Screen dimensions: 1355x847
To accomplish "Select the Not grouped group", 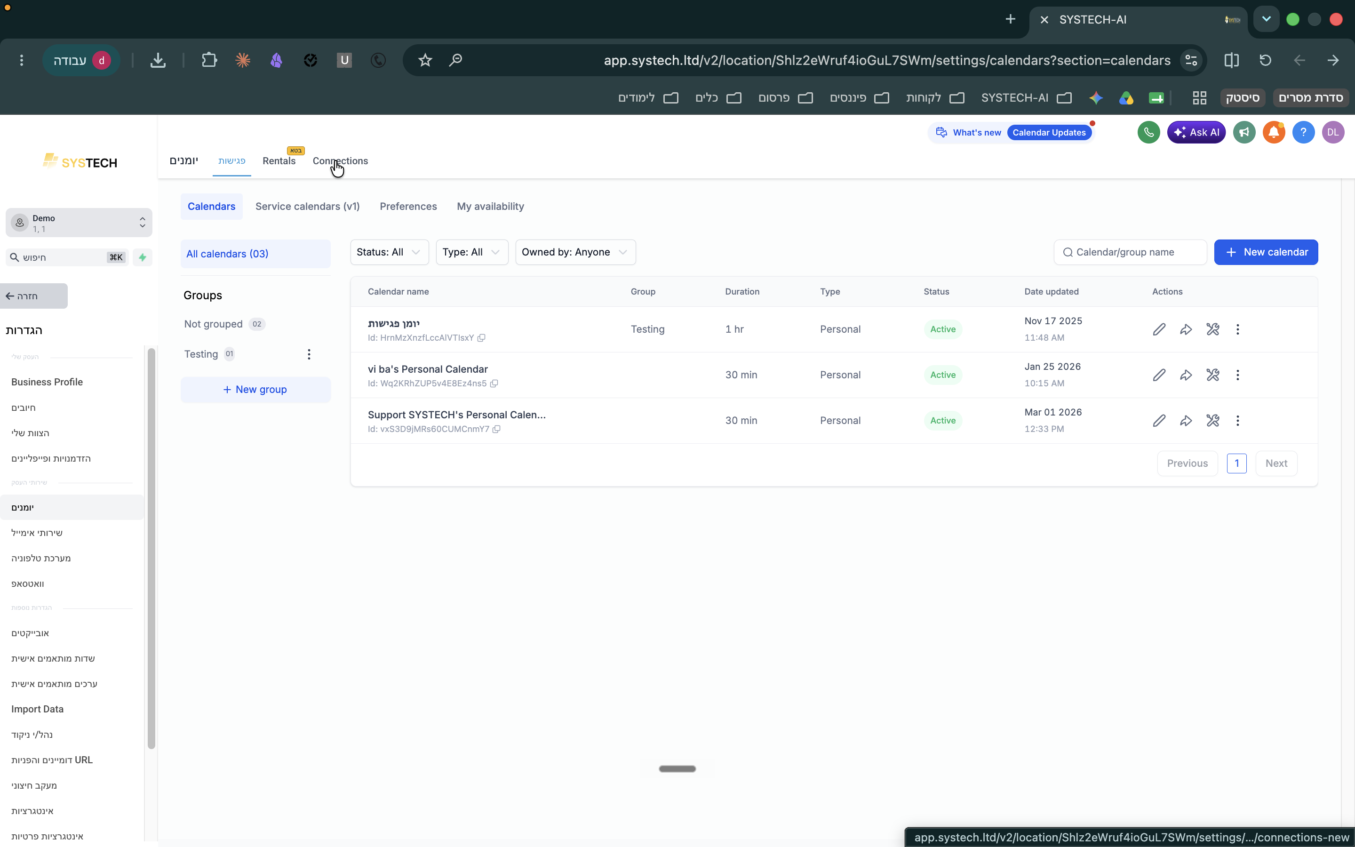I will pos(224,324).
